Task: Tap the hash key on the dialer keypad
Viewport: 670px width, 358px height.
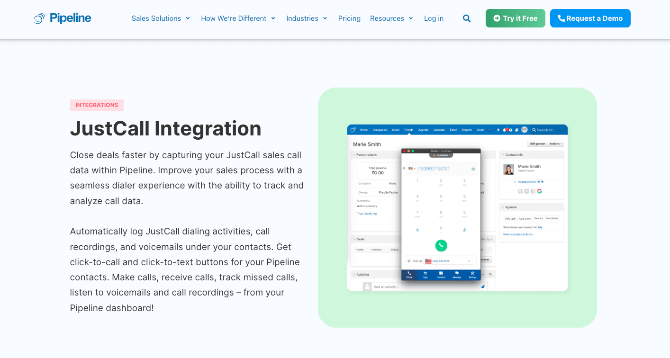Action: pyautogui.click(x=464, y=230)
